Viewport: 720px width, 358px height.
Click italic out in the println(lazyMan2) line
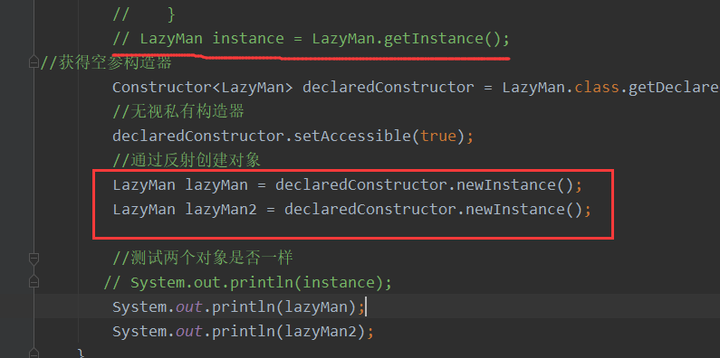[189, 332]
